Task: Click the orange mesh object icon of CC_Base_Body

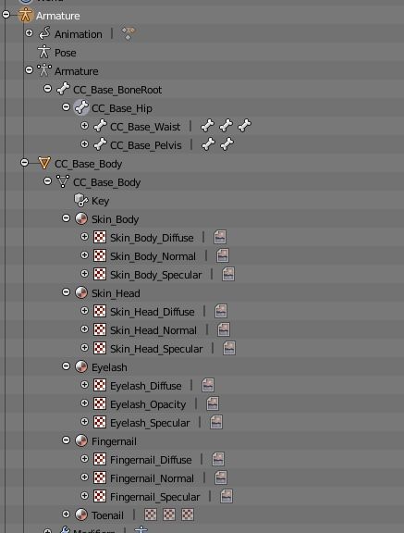Action: pyautogui.click(x=44, y=163)
